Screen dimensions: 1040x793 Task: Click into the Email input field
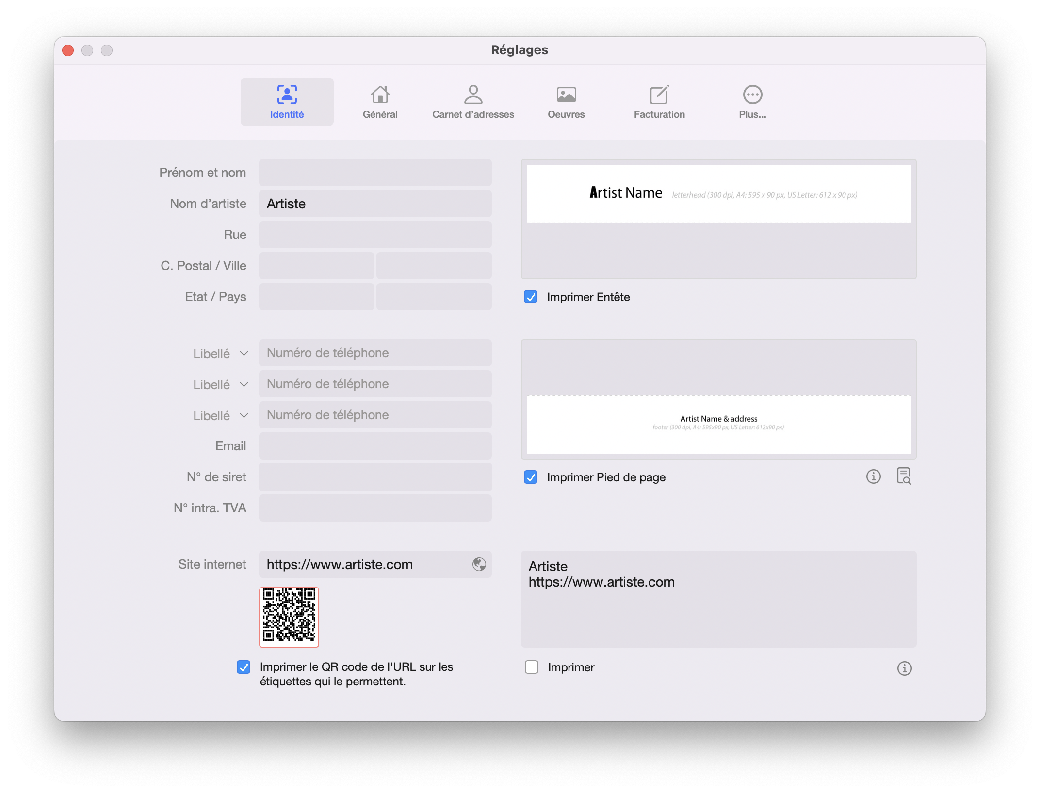tap(375, 446)
